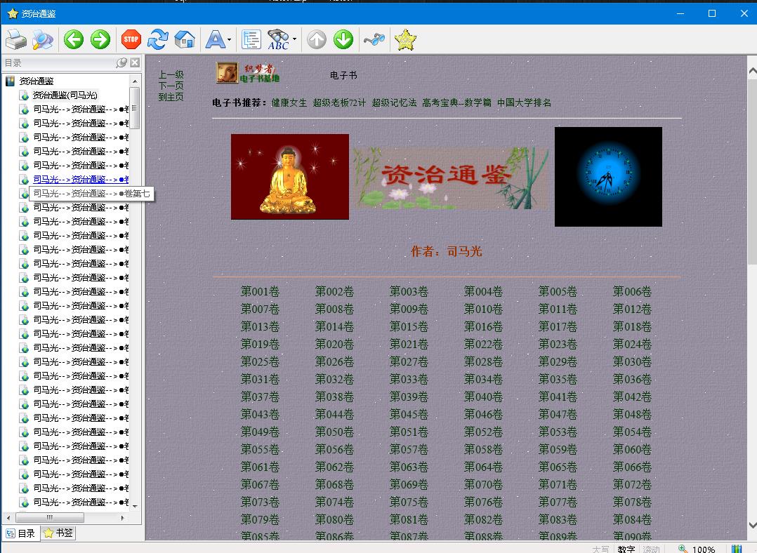Image resolution: width=757 pixels, height=553 pixels.
Task: Open chapter 第076卷
Action: [483, 502]
